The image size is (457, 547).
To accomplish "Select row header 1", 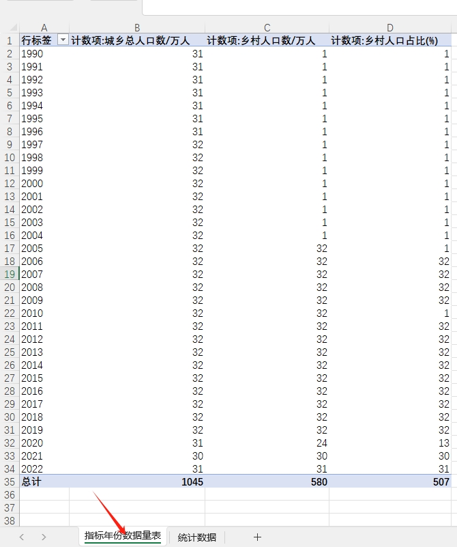I will coord(10,40).
